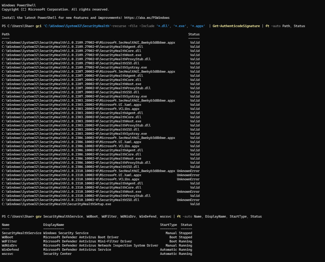Click 'WdBoot' in the services Name column

point(8,237)
